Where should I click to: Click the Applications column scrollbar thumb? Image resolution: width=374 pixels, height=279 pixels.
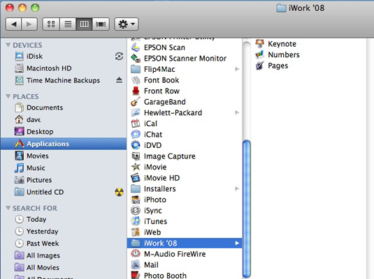(x=246, y=209)
